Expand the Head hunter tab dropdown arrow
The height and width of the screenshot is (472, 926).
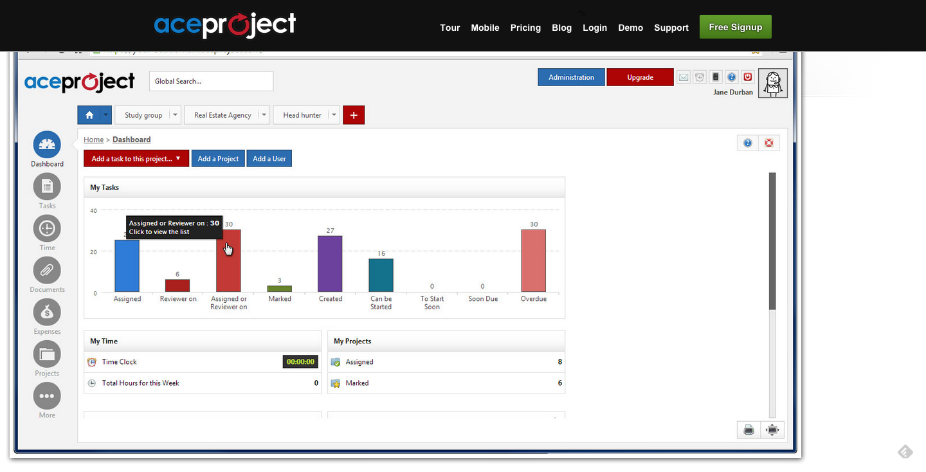click(333, 115)
